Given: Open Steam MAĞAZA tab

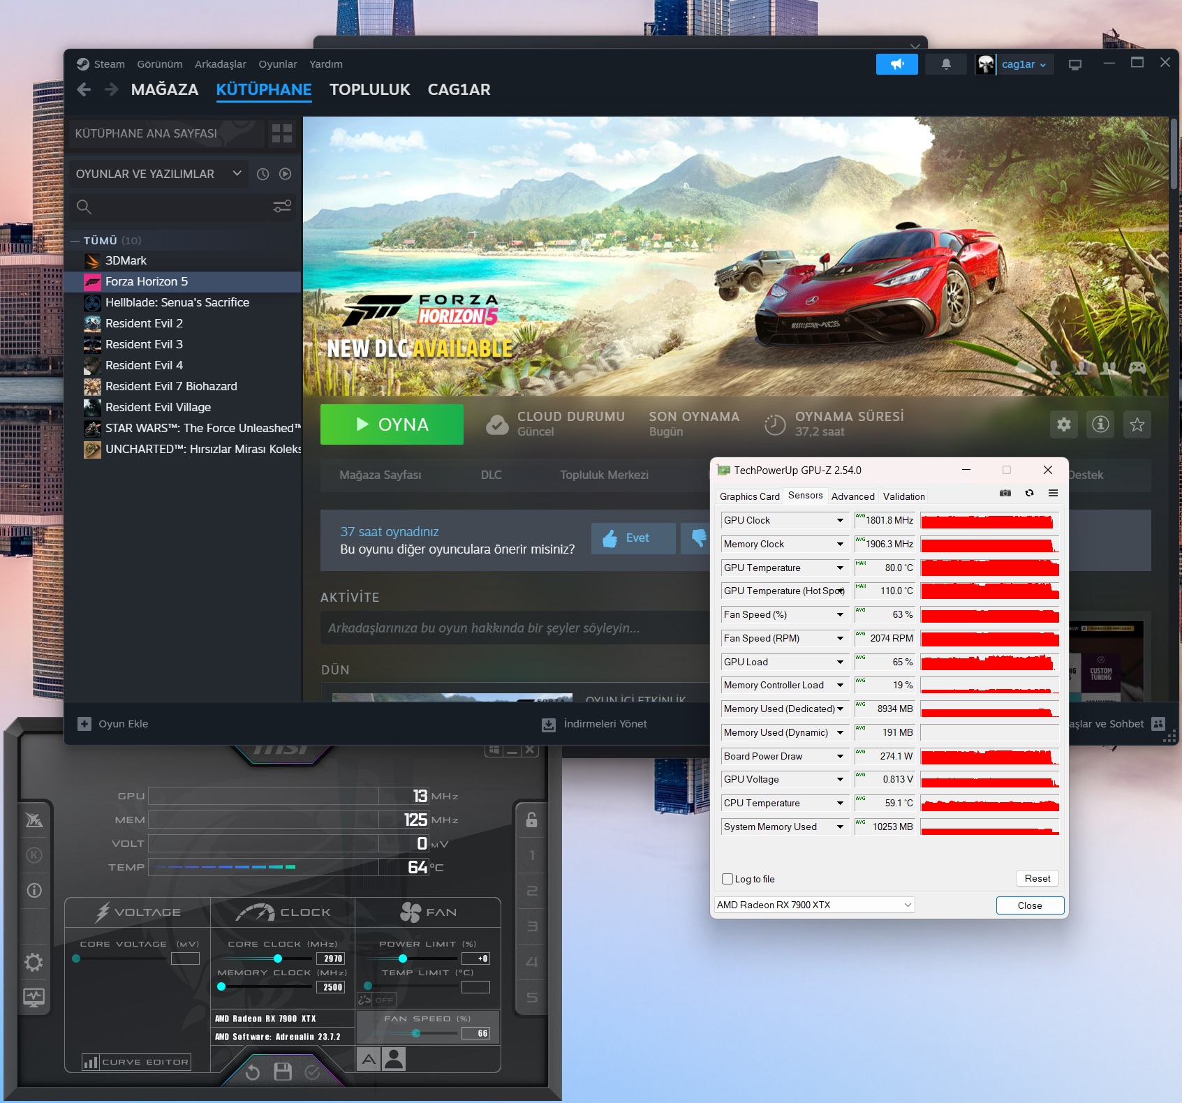Looking at the screenshot, I should pos(165,89).
